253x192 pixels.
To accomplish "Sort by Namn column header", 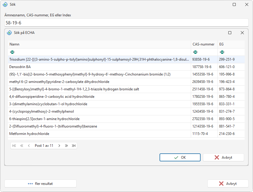I will (x=99, y=44).
